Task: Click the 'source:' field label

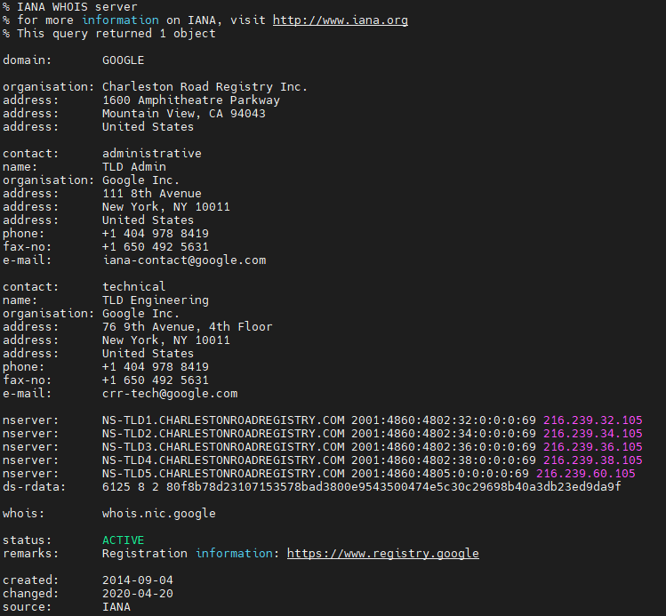Action: [x=28, y=606]
